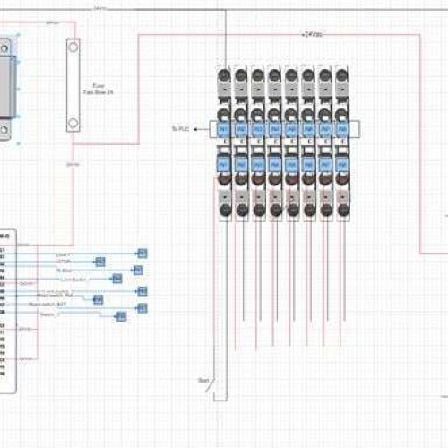Select the Limit Switch 1 wire's blue tag
The height and width of the screenshot is (448, 448).
pos(117,279)
